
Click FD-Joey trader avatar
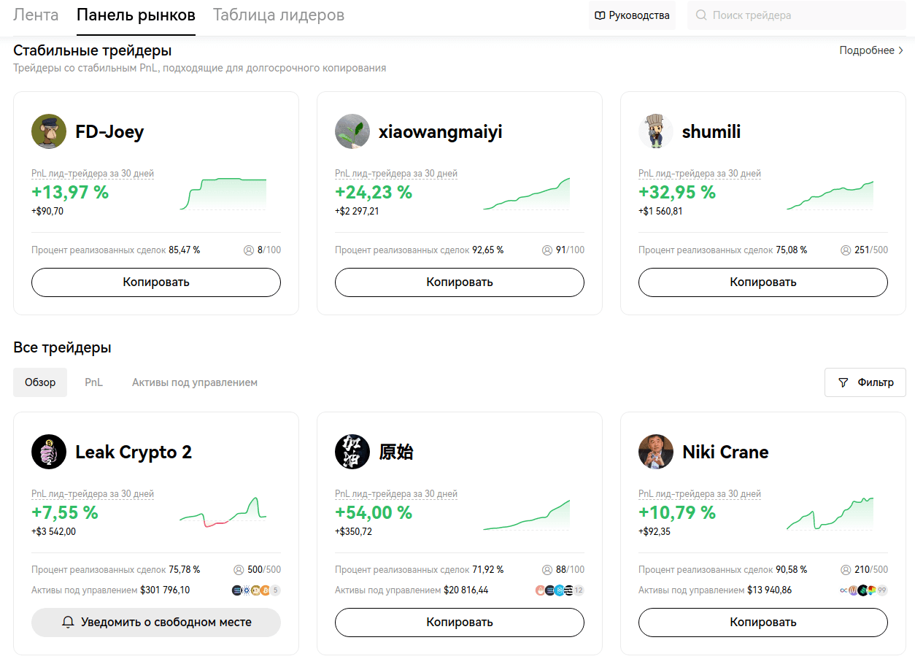(x=49, y=131)
